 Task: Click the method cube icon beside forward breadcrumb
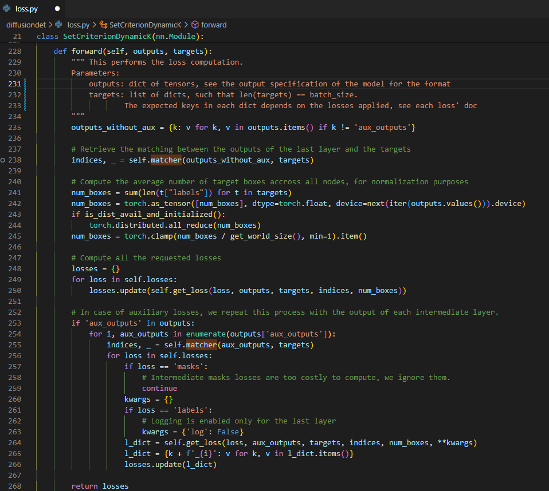[x=194, y=25]
